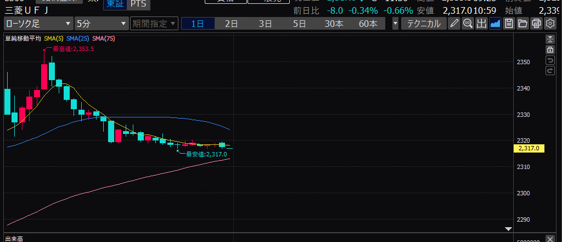This screenshot has height=242, width=562.
Task: Print the chart using printer icon
Action: pyautogui.click(x=536, y=23)
